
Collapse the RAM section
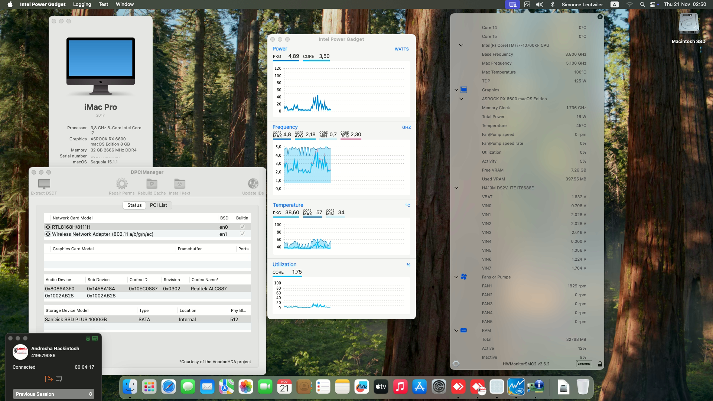[456, 330]
